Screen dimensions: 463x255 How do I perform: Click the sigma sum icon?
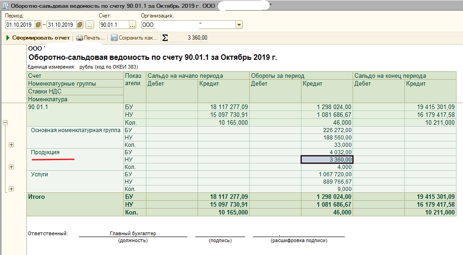(165, 38)
